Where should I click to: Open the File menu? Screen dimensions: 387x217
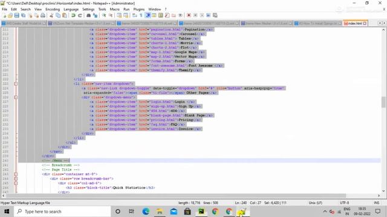coord(4,10)
